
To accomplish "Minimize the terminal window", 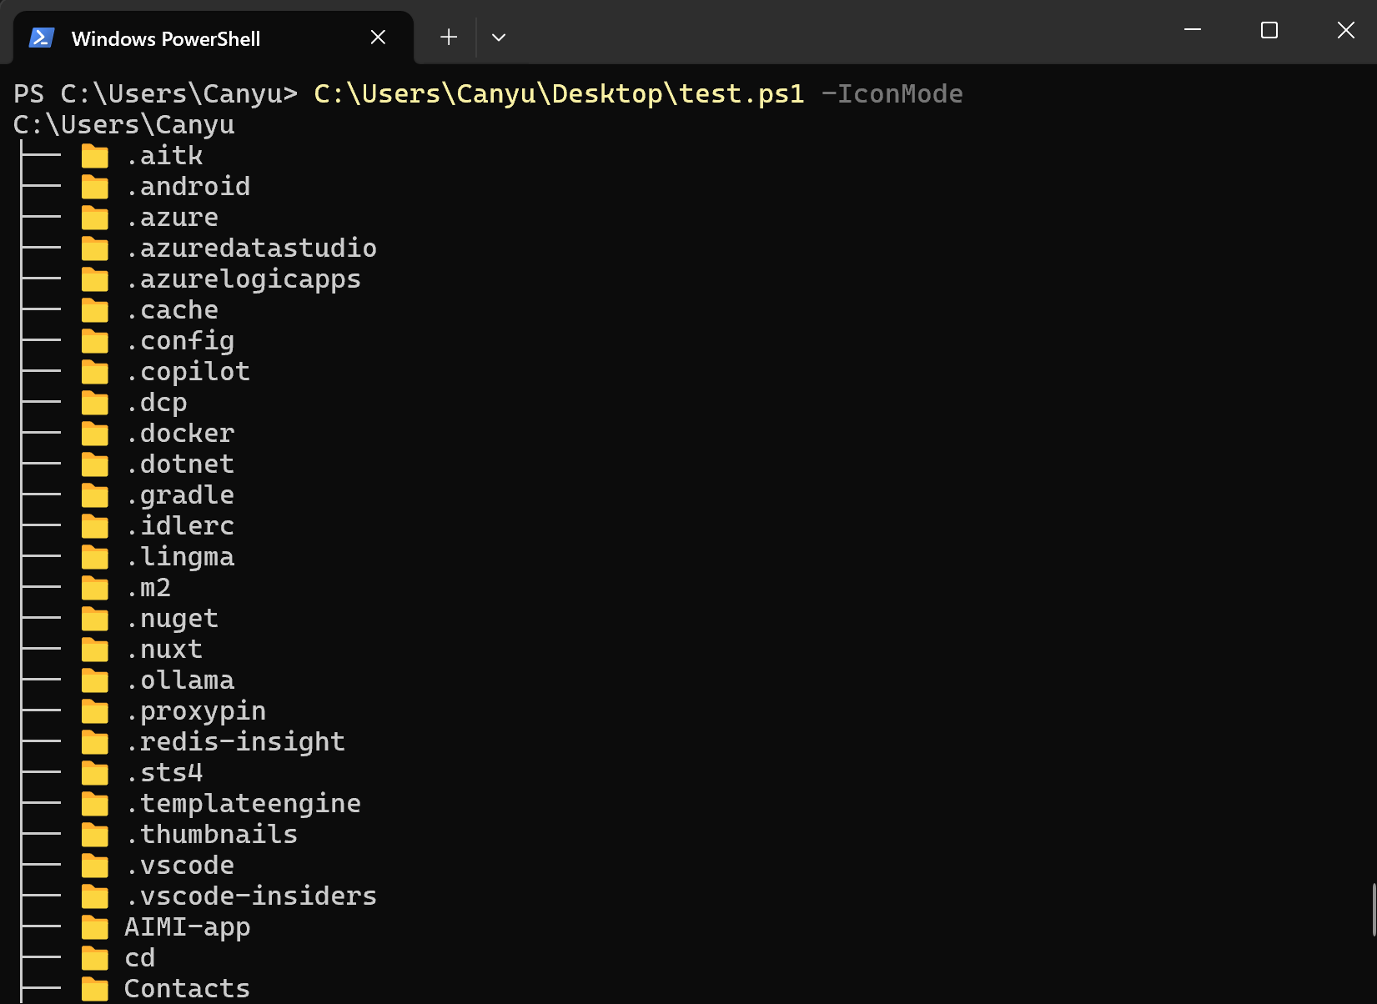I will click(1193, 30).
